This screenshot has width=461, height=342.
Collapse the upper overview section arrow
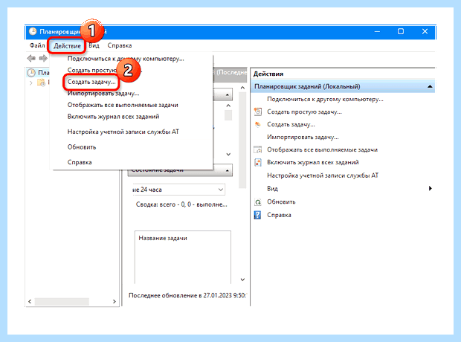[228, 95]
